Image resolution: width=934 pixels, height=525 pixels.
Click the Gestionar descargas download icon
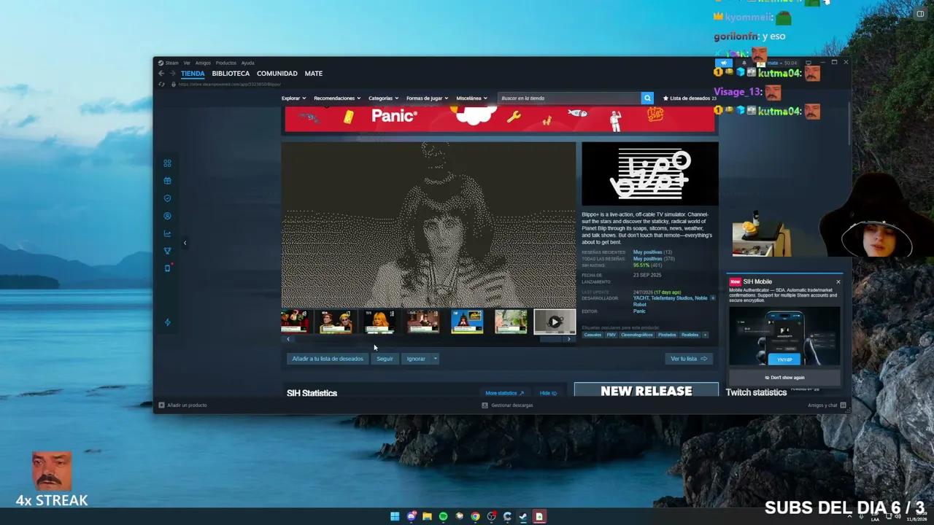click(x=485, y=405)
